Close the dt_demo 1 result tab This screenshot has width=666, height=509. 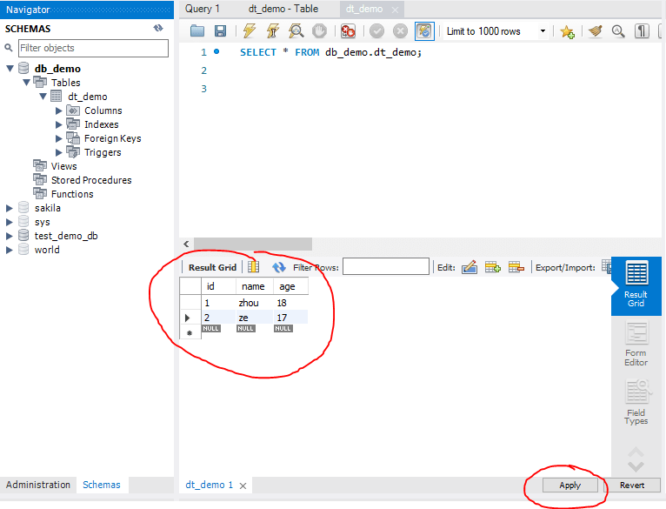point(243,486)
